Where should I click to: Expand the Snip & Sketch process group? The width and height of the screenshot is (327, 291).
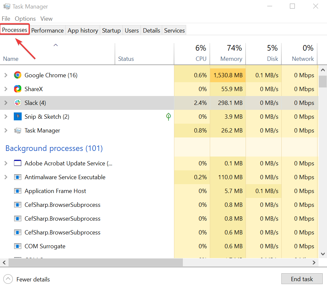click(6, 117)
